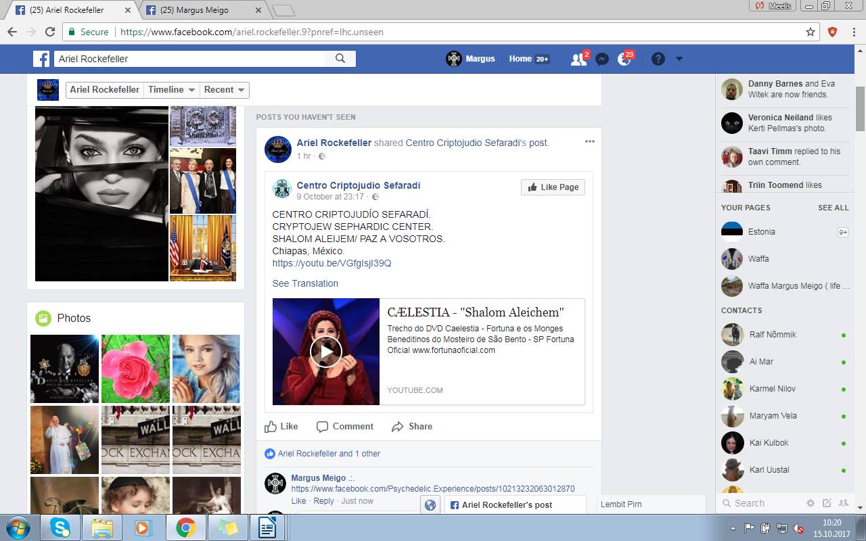The width and height of the screenshot is (866, 541).
Task: Open the Messenger messages icon
Action: (x=601, y=59)
